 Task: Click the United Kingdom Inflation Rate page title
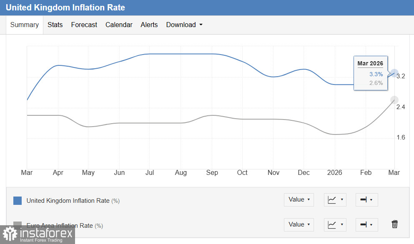pos(65,7)
